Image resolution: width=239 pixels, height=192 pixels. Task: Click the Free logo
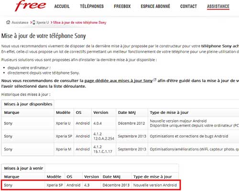pyautogui.click(x=31, y=6)
